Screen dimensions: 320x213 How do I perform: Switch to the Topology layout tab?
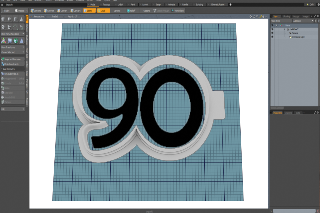click(x=106, y=5)
